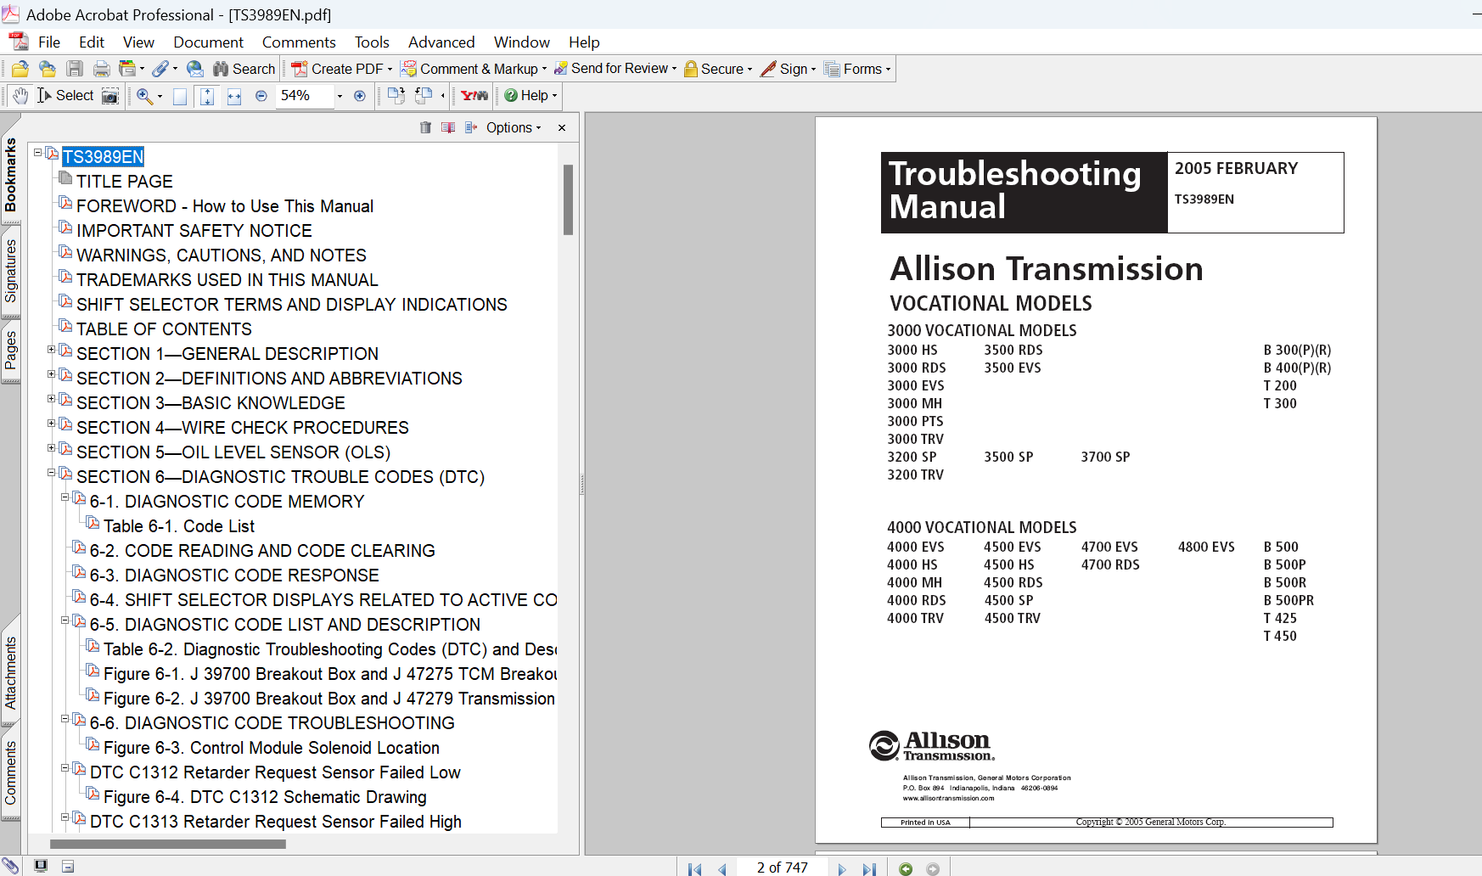
Task: Click the Secure button
Action: click(x=718, y=69)
